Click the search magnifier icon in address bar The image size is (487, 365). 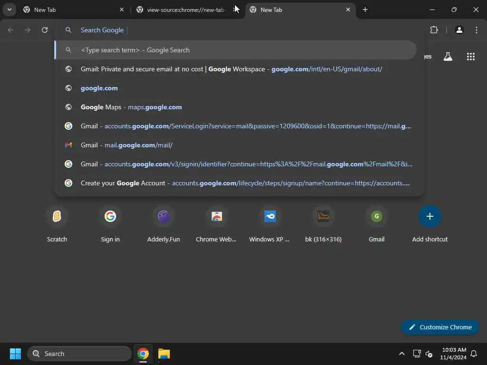click(68, 30)
